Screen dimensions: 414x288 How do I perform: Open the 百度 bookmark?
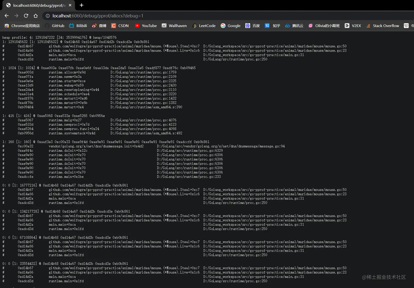252,26
